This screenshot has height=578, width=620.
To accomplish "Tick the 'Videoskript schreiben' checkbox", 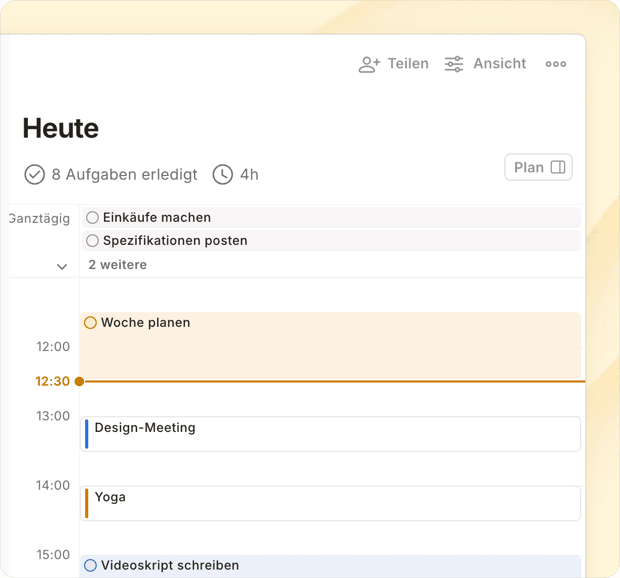I will tap(90, 565).
